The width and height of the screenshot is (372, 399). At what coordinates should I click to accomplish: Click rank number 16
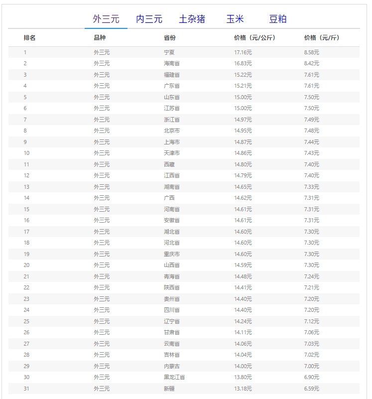point(26,220)
